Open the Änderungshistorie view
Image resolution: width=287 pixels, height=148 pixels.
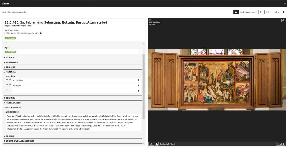coord(248,12)
